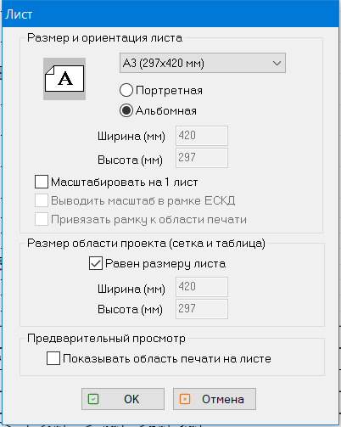Click the Лист dialog title bar

(x=170, y=14)
